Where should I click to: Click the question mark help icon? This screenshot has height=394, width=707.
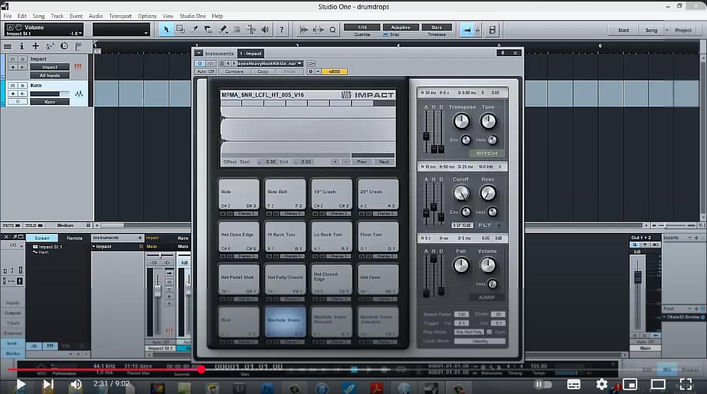click(x=282, y=30)
